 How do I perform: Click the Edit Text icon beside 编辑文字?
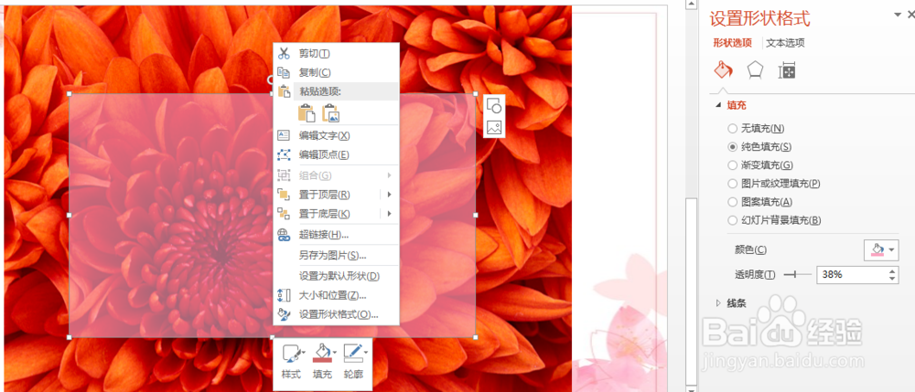[284, 135]
